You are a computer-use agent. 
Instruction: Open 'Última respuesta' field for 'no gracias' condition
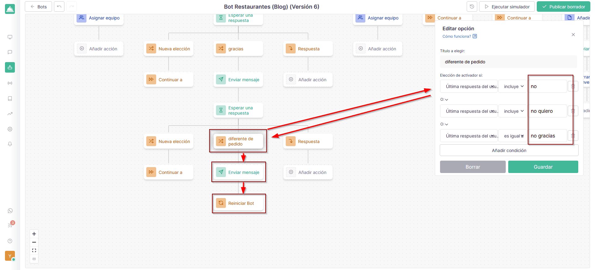pyautogui.click(x=469, y=136)
